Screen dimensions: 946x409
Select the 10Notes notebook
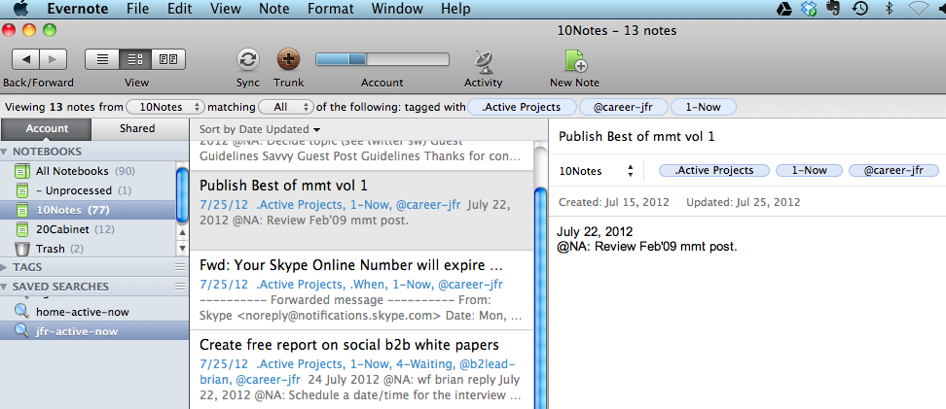pyautogui.click(x=89, y=210)
